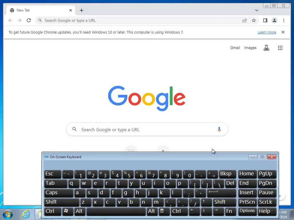Toggle left Ctrl on On-Screen Keyboard
294x220 pixels.
click(53, 212)
